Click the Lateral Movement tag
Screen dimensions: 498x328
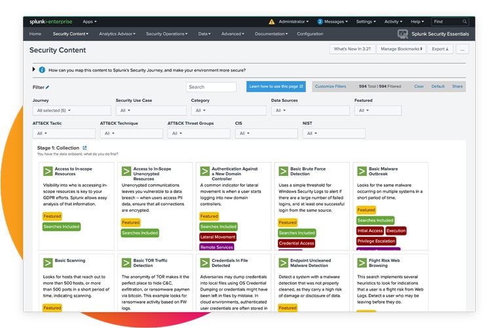[x=218, y=237]
